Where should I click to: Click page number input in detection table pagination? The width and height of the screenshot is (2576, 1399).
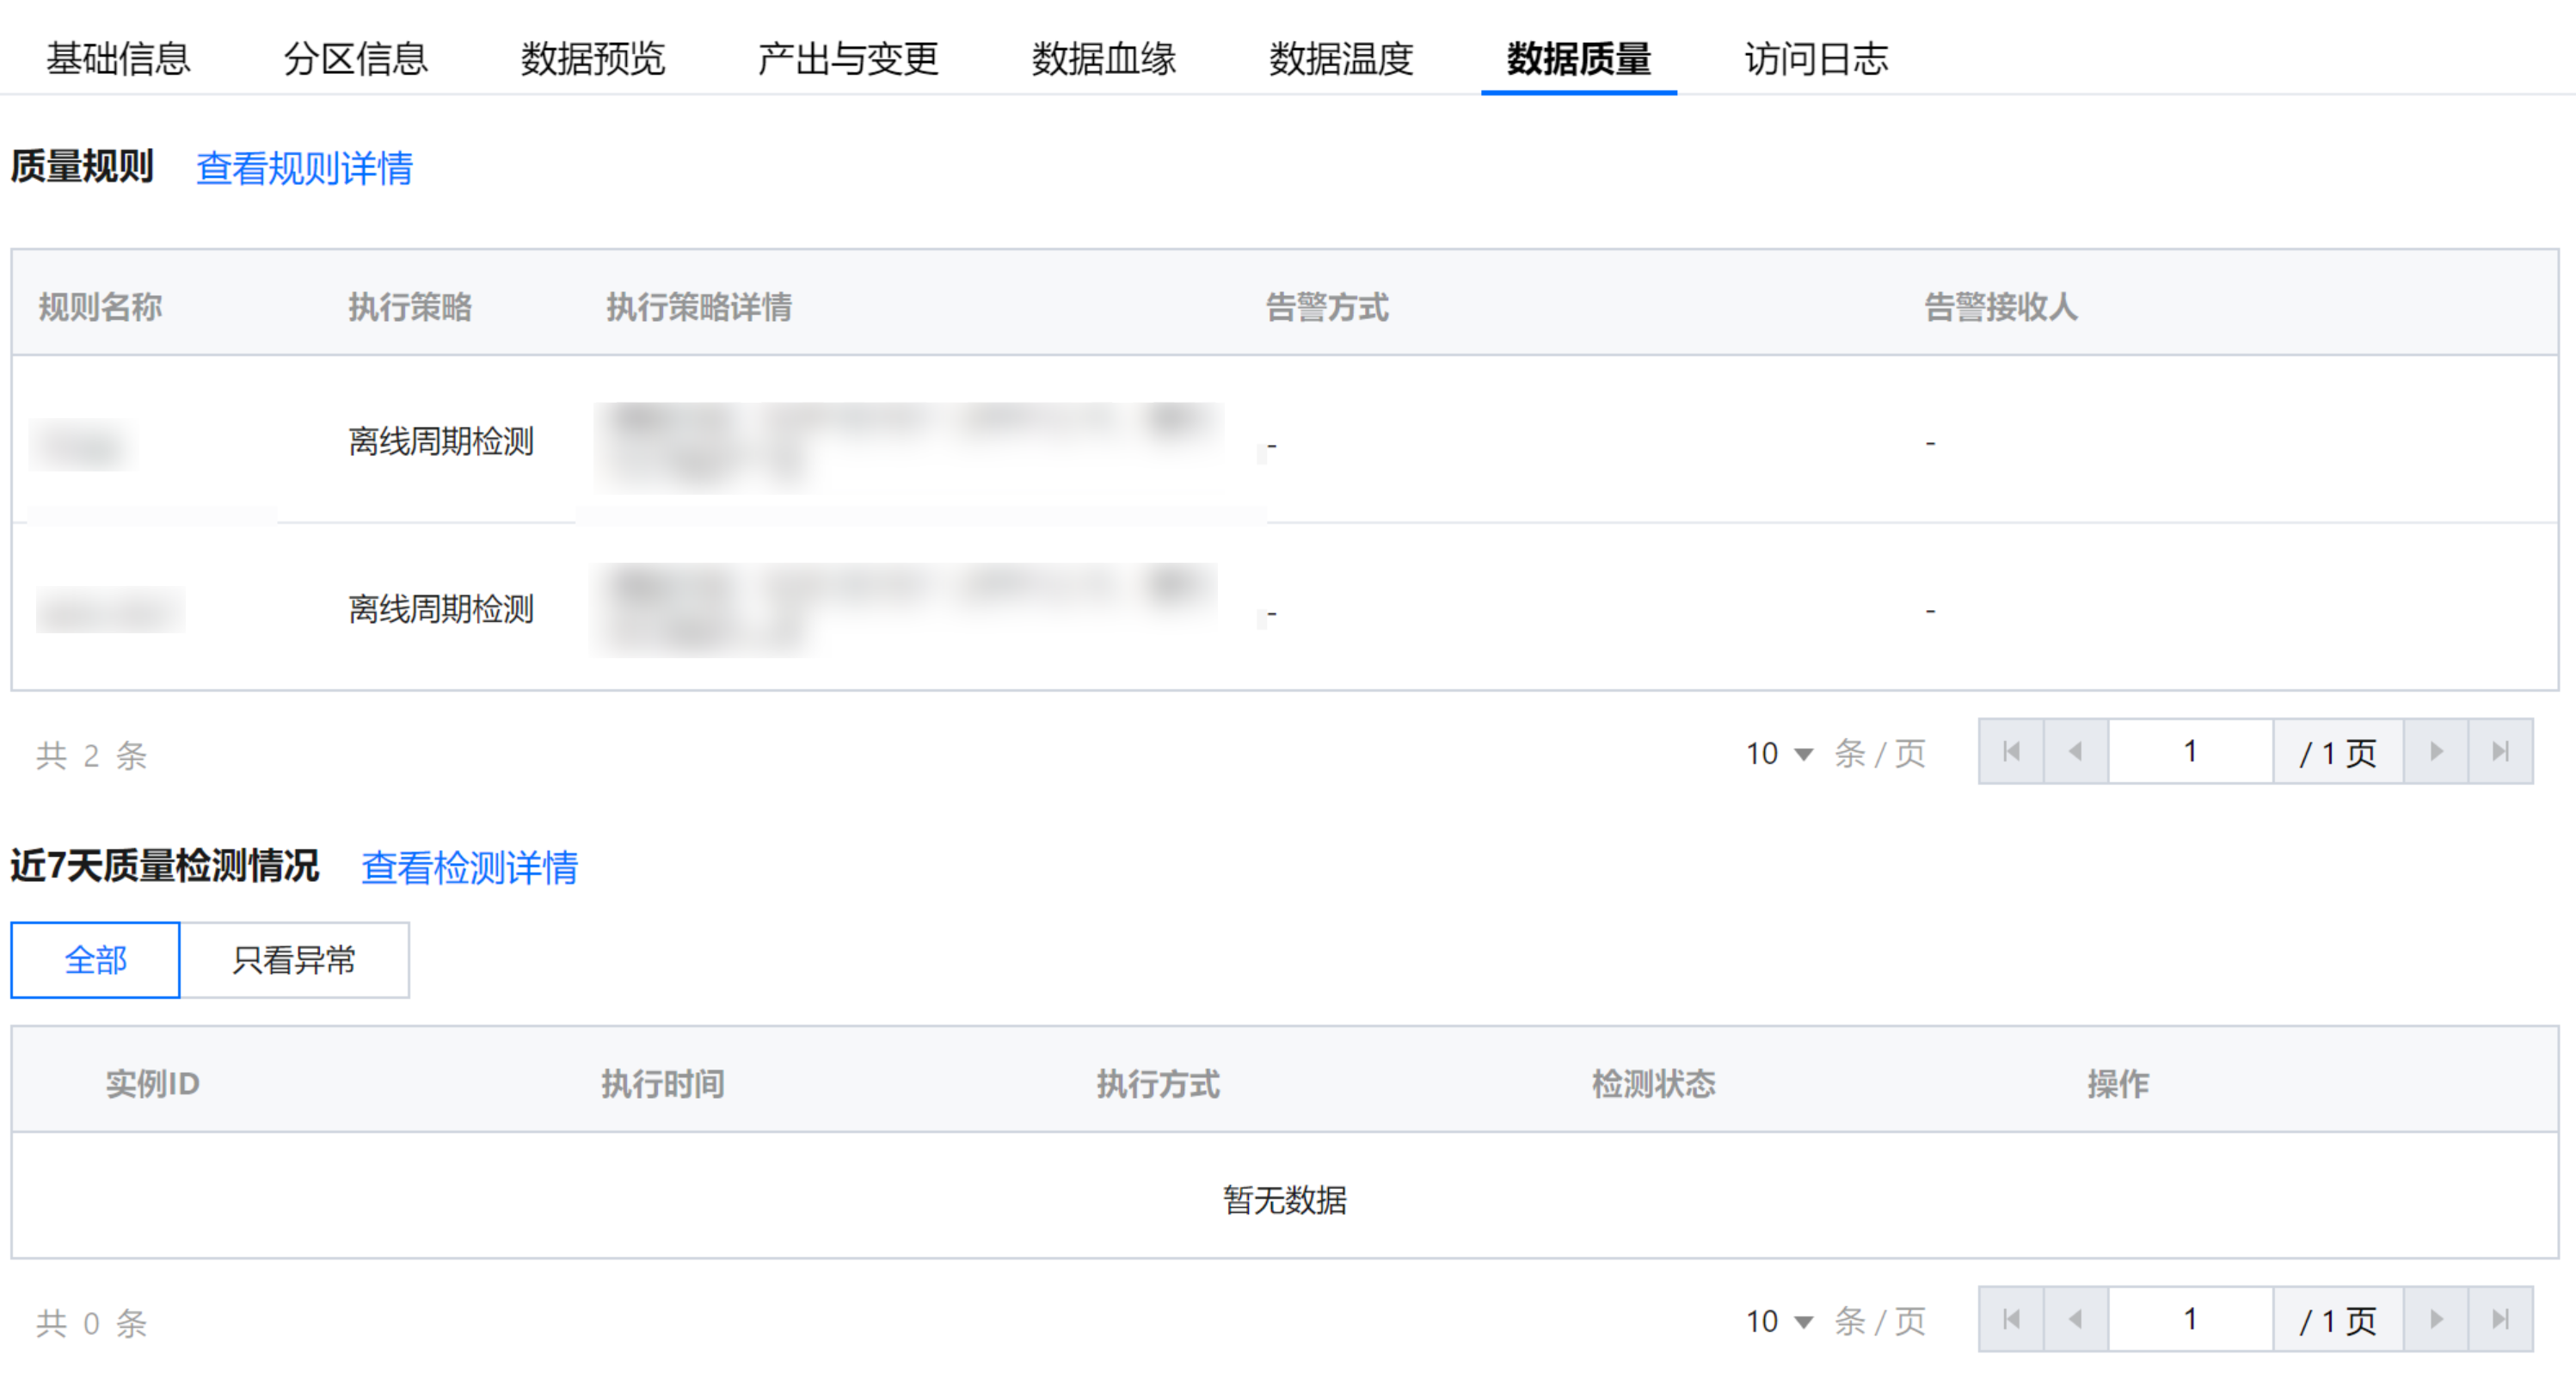tap(2190, 1319)
